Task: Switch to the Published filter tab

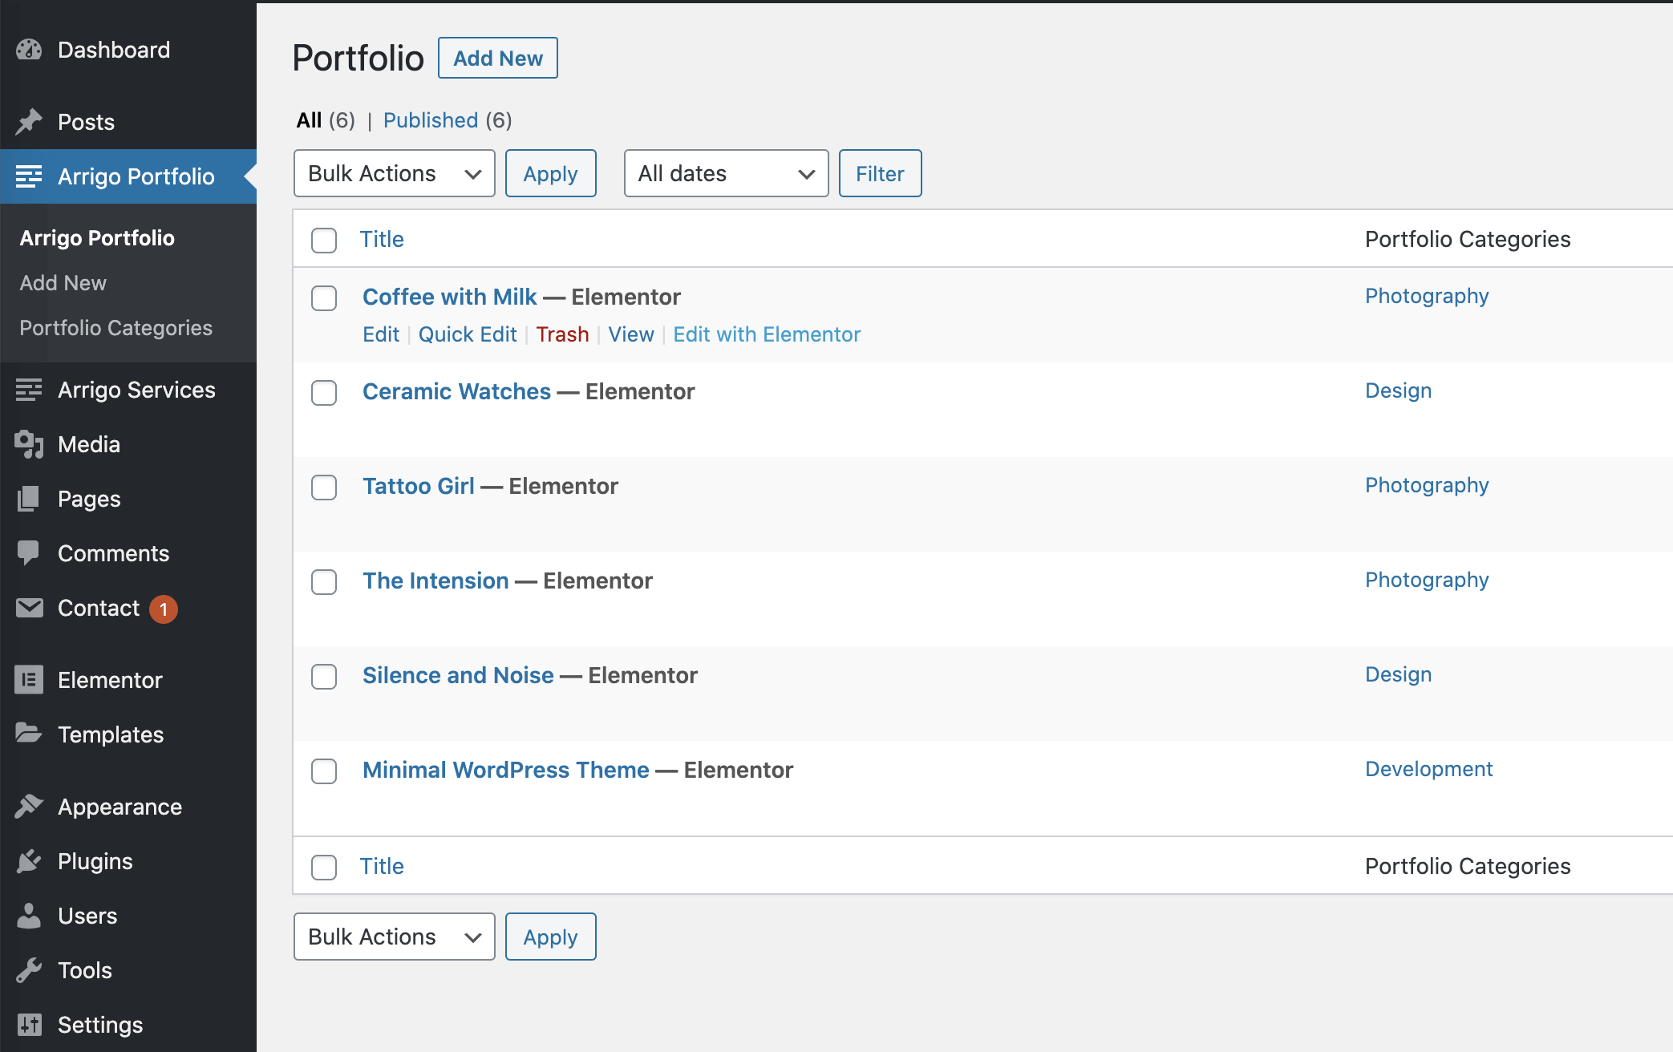Action: pyautogui.click(x=431, y=120)
